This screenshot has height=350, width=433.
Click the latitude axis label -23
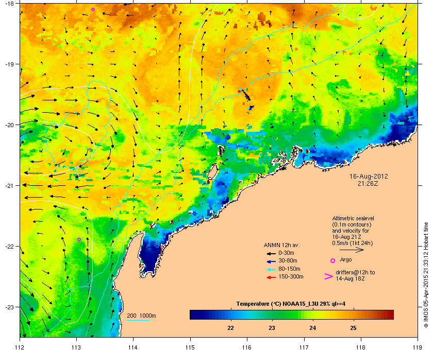9,307
